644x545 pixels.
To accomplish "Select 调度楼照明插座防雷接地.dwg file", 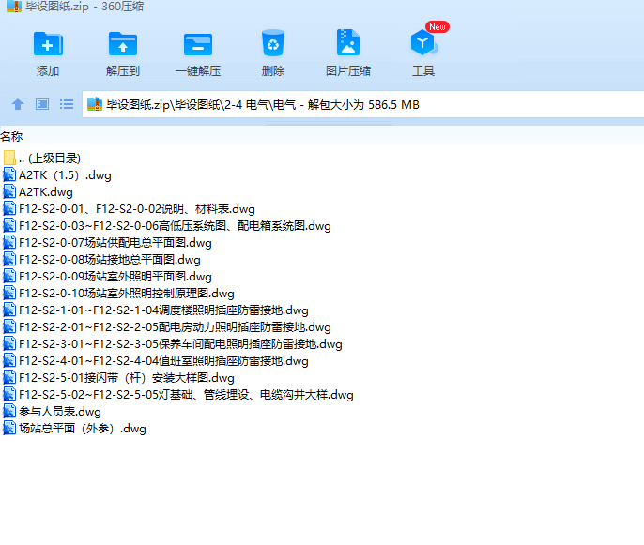I will coord(163,310).
